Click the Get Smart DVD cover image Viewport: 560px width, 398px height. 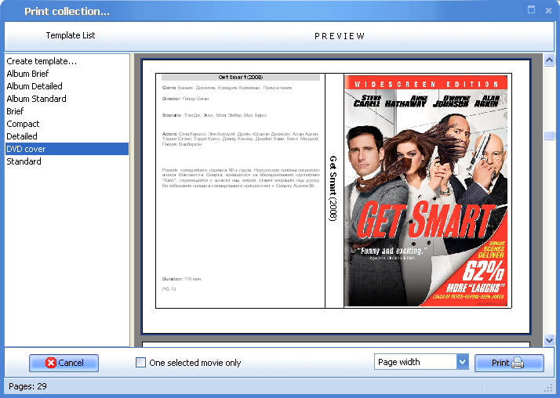[426, 190]
